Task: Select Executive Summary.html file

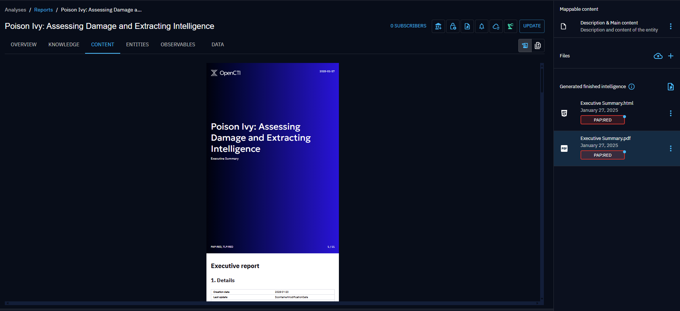Action: pos(617,113)
